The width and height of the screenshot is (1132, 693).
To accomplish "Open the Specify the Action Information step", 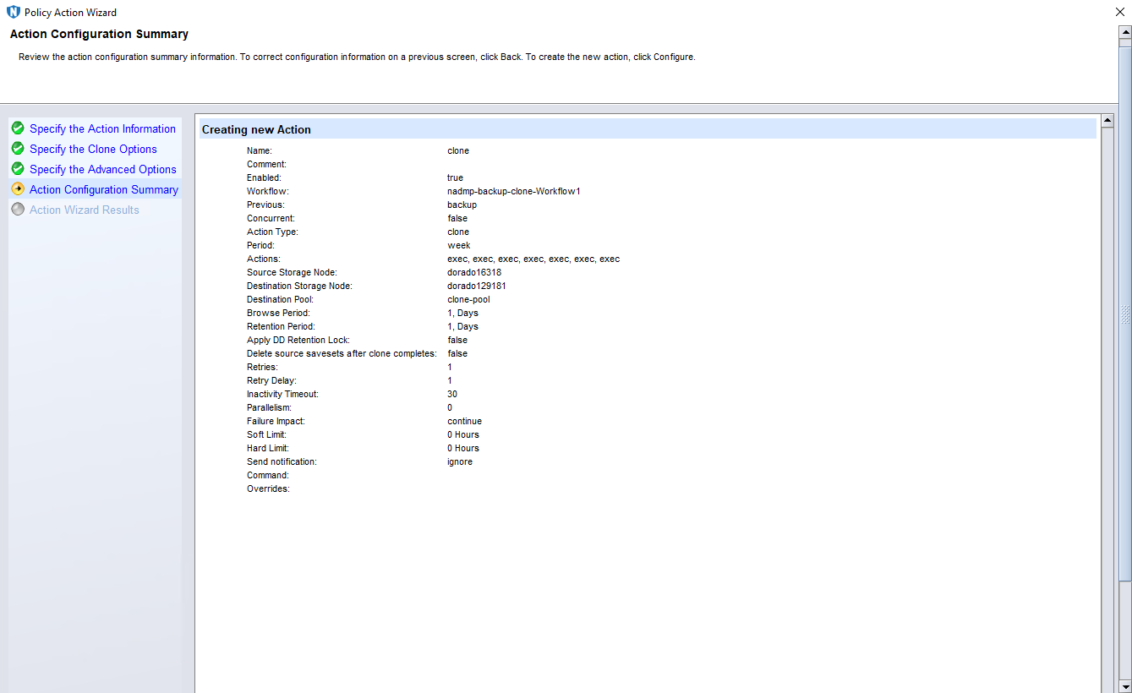I will click(x=102, y=128).
